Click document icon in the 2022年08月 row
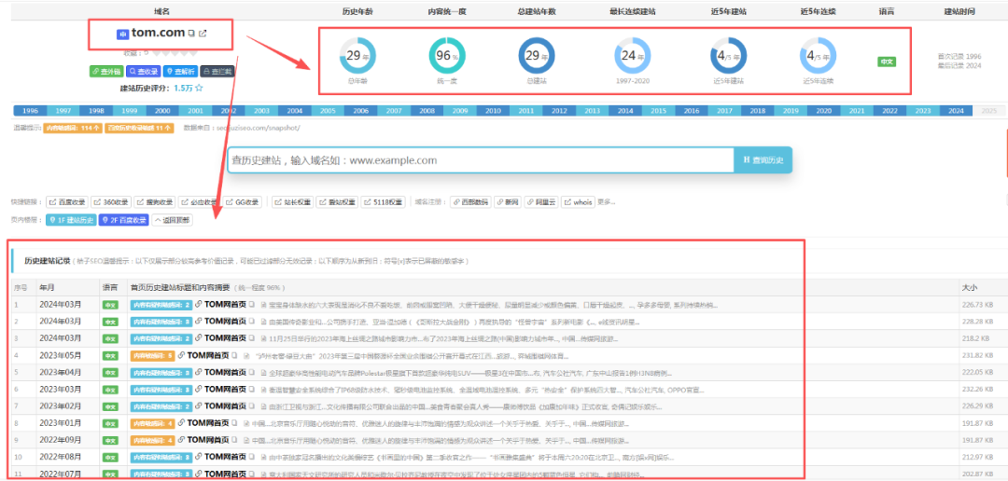This screenshot has width=1008, height=481. click(x=264, y=458)
